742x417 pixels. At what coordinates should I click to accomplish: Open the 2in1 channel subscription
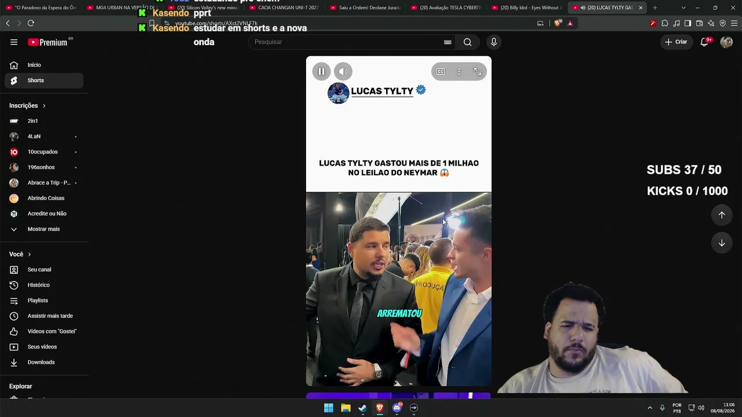click(x=44, y=121)
